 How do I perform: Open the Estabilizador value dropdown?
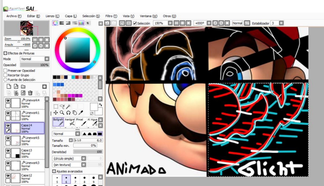281,23
